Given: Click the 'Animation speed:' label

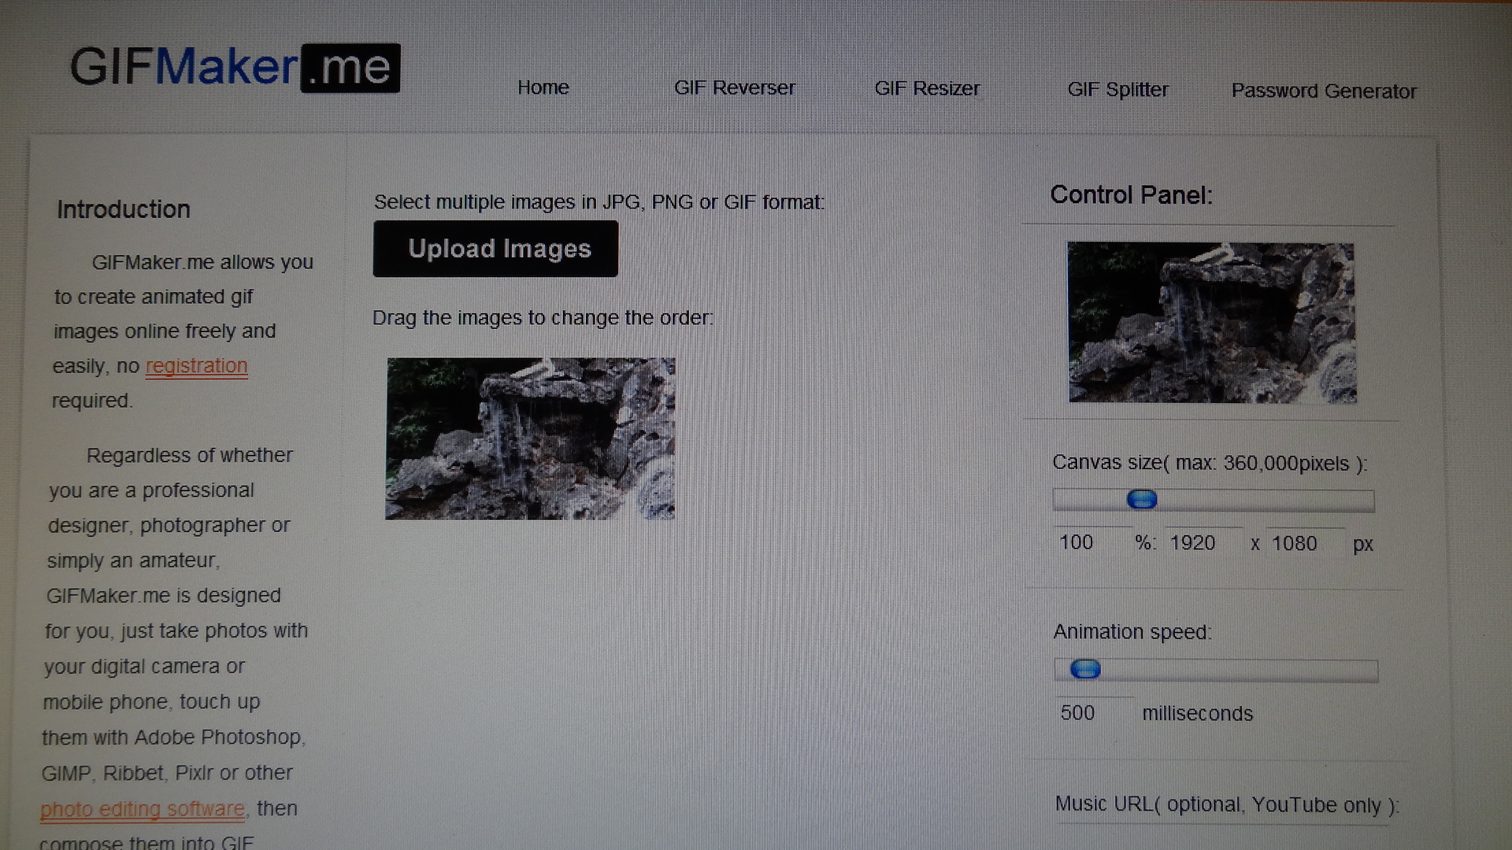Looking at the screenshot, I should coord(1132,632).
